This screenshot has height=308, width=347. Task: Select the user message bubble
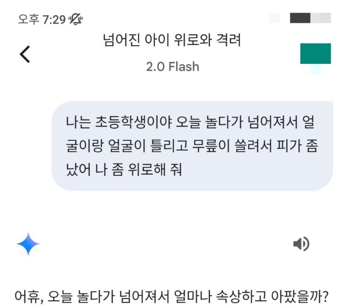tap(192, 146)
